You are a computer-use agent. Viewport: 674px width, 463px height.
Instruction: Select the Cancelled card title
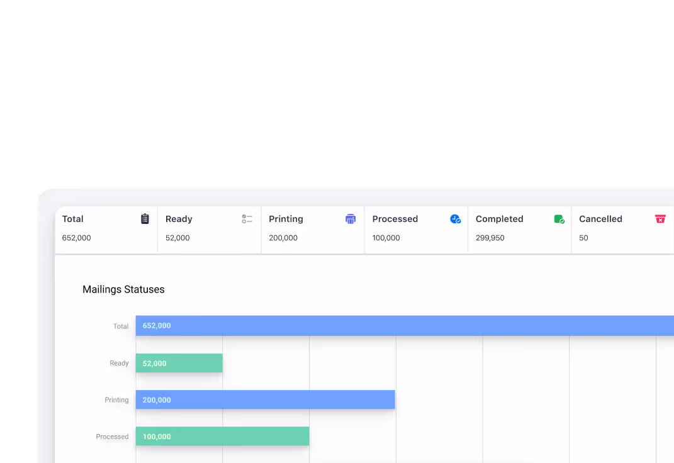tap(600, 219)
